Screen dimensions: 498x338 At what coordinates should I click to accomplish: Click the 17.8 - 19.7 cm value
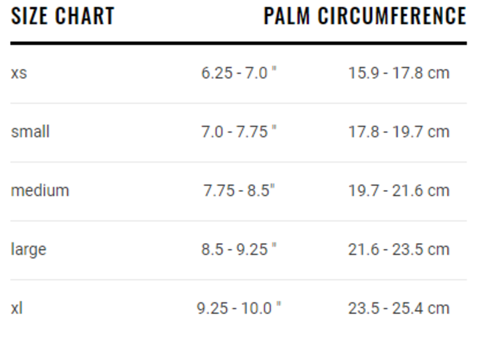coord(398,131)
